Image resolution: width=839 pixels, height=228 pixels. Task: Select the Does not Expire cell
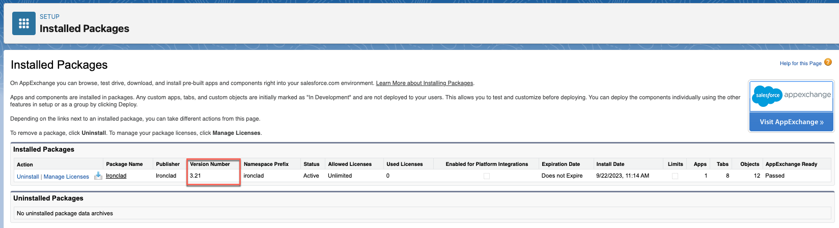562,176
